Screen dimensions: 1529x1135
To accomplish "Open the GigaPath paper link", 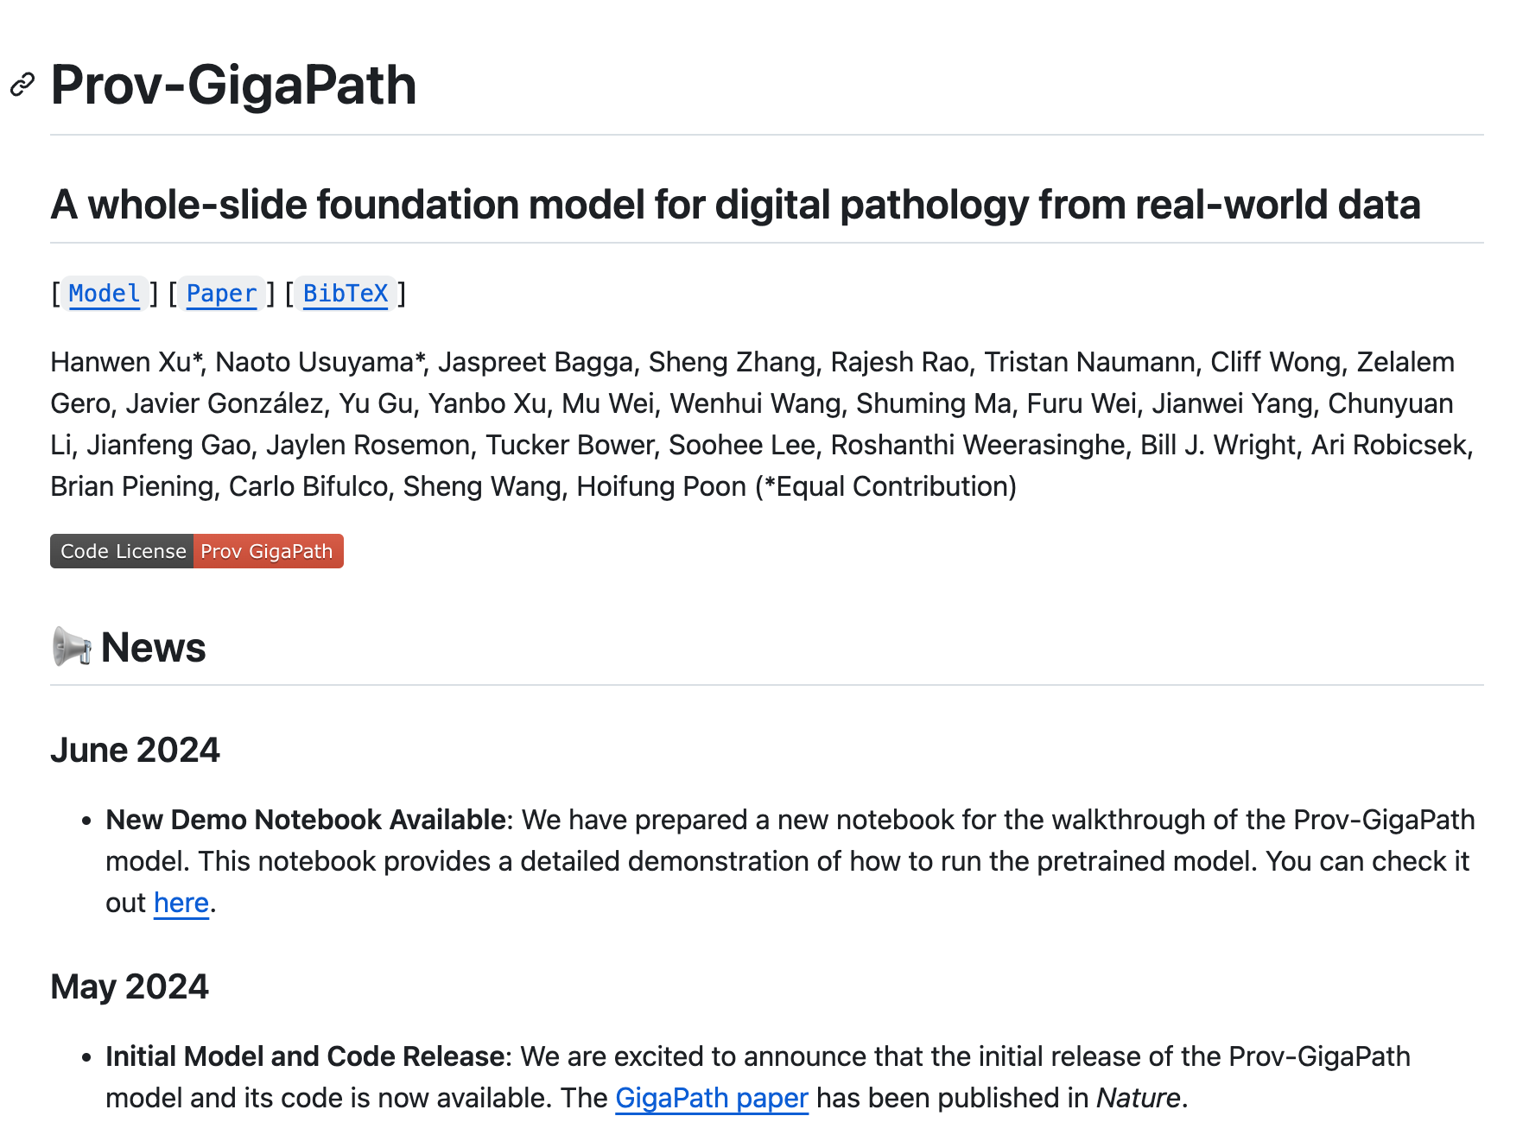I will [712, 1098].
